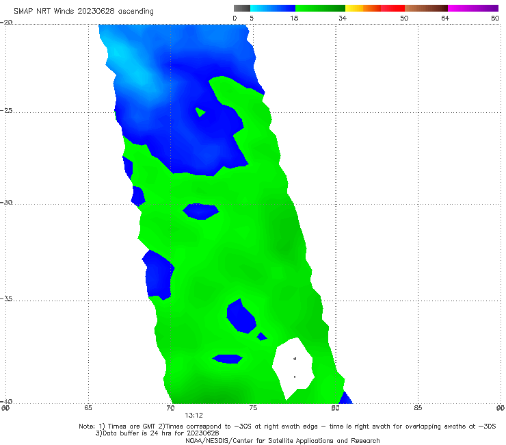Select the gray 0–5 segment of the color bar
Image resolution: width=506 pixels, height=445 pixels.
tap(242, 8)
